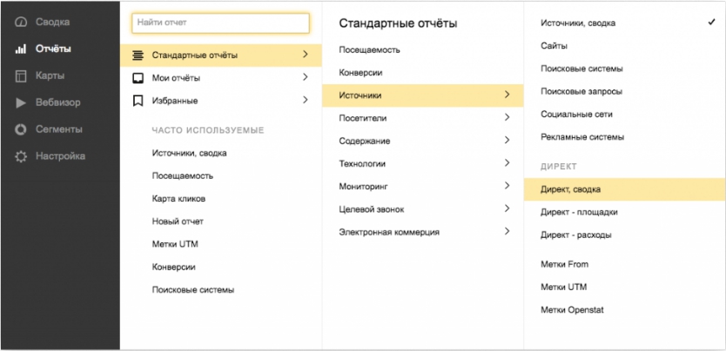Choose Метки From report
This screenshot has width=726, height=351.
tap(564, 265)
